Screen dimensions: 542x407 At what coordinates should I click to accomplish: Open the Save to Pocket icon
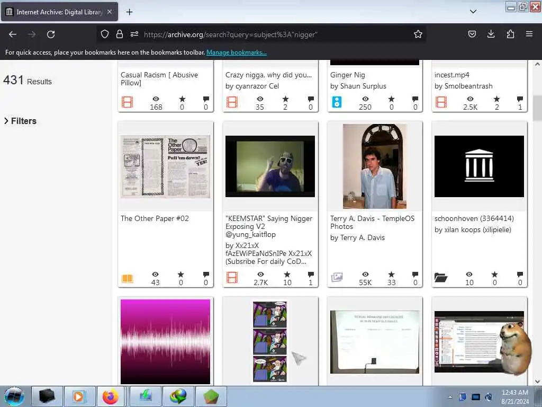point(472,34)
